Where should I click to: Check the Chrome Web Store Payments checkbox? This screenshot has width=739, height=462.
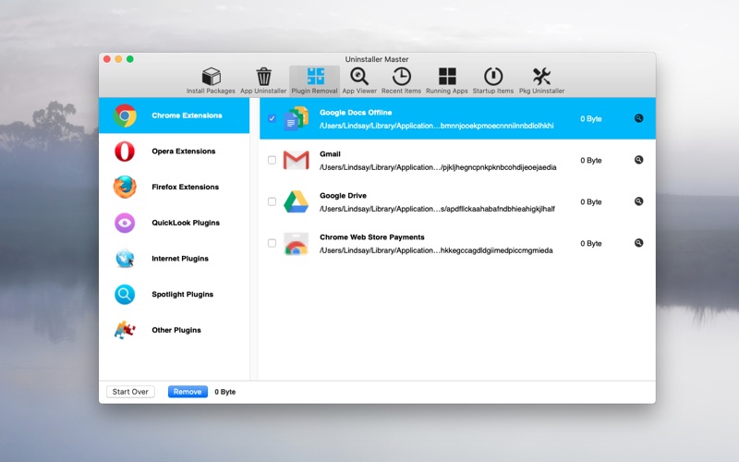[x=272, y=243]
